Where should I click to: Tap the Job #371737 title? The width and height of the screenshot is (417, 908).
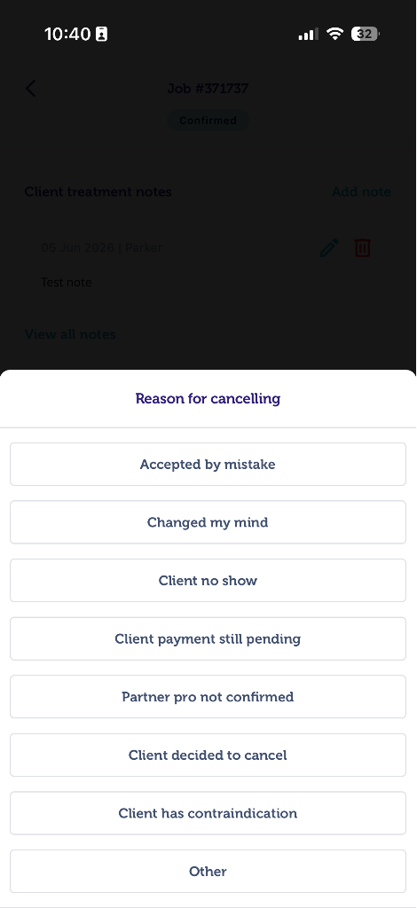(208, 89)
